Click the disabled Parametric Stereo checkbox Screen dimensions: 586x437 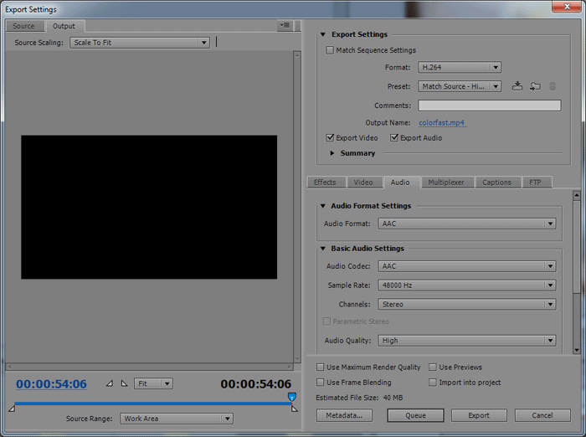pyautogui.click(x=326, y=321)
